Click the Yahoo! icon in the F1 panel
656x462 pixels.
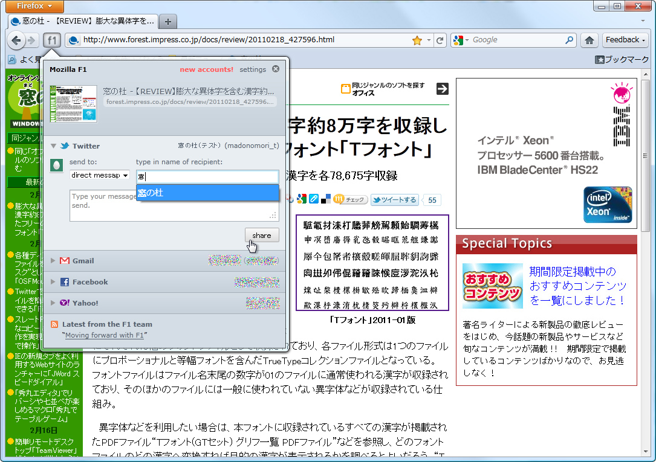click(x=64, y=303)
